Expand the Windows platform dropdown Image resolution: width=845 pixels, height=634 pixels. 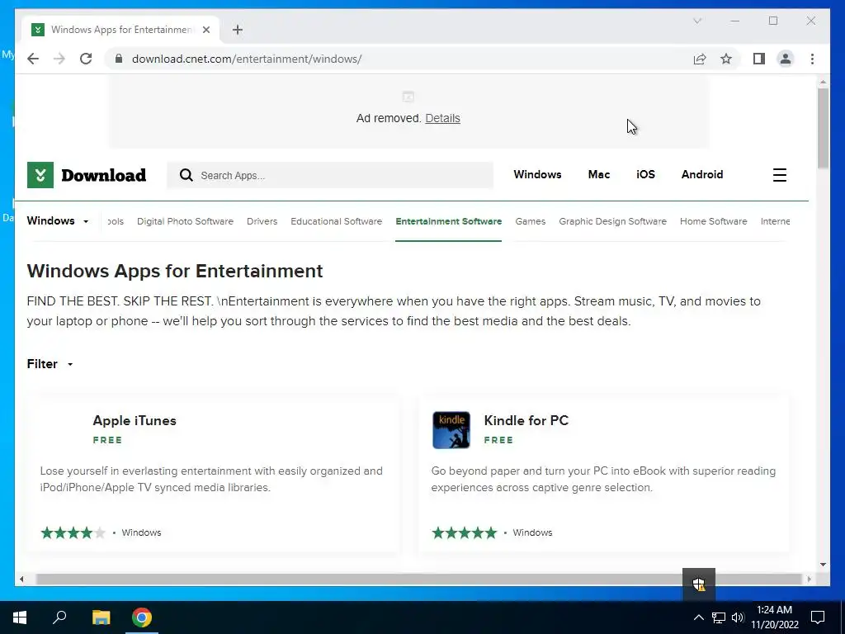pyautogui.click(x=58, y=221)
